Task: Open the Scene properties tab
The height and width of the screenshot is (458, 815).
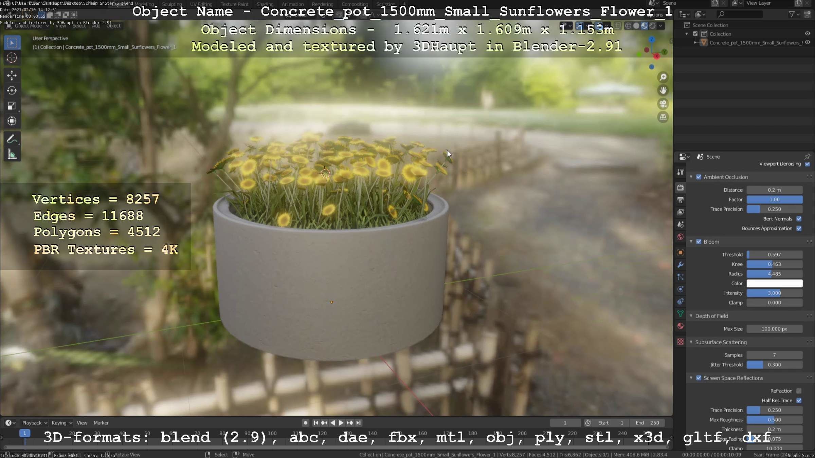Action: pos(681,224)
